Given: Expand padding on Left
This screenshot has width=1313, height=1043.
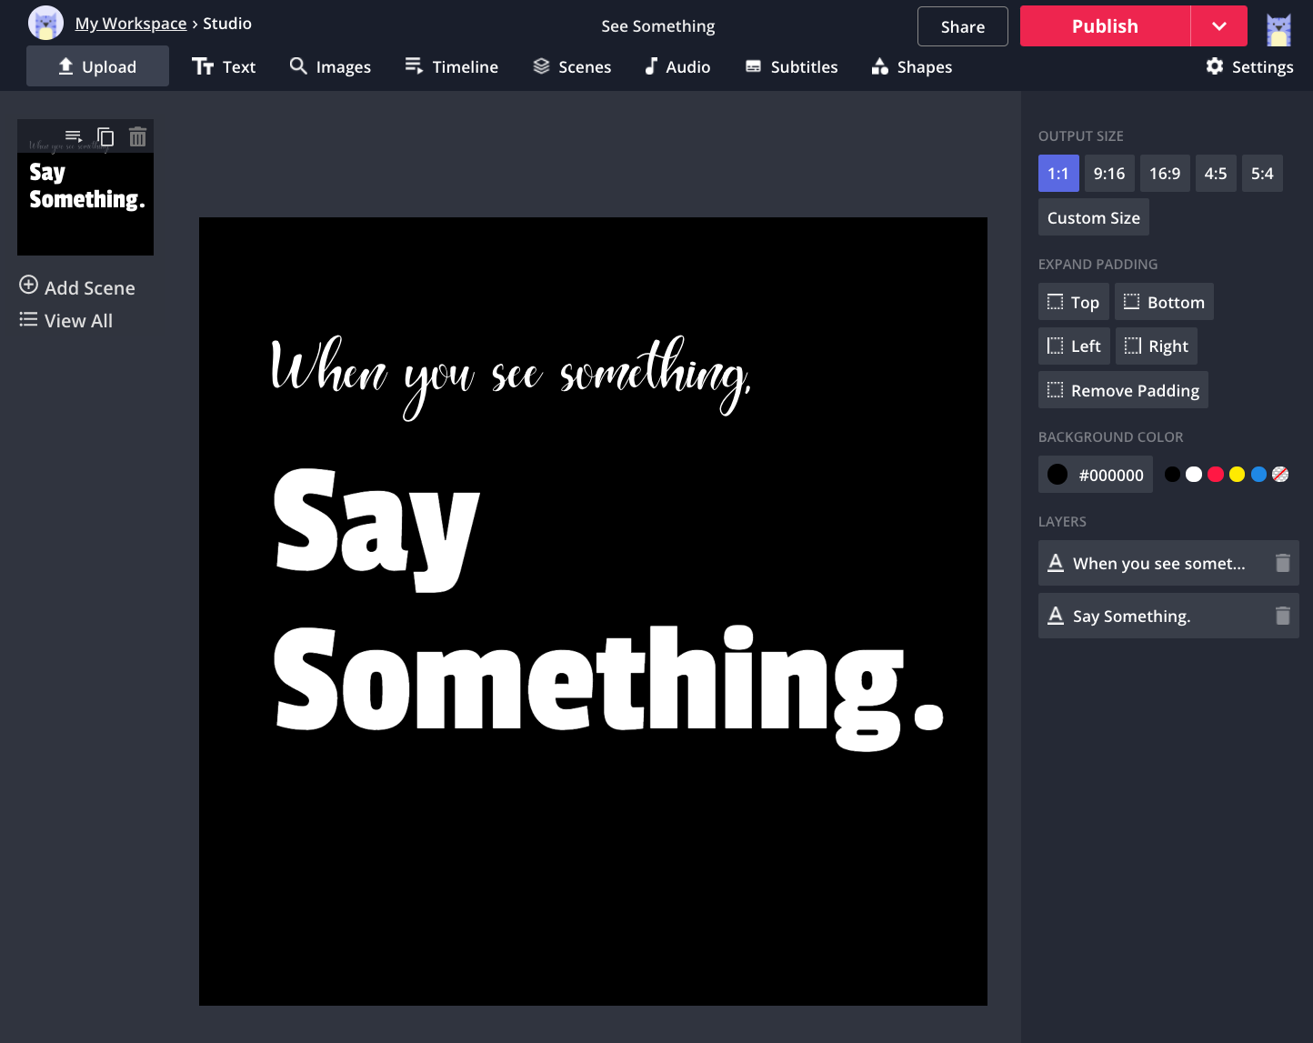Looking at the screenshot, I should (1074, 346).
